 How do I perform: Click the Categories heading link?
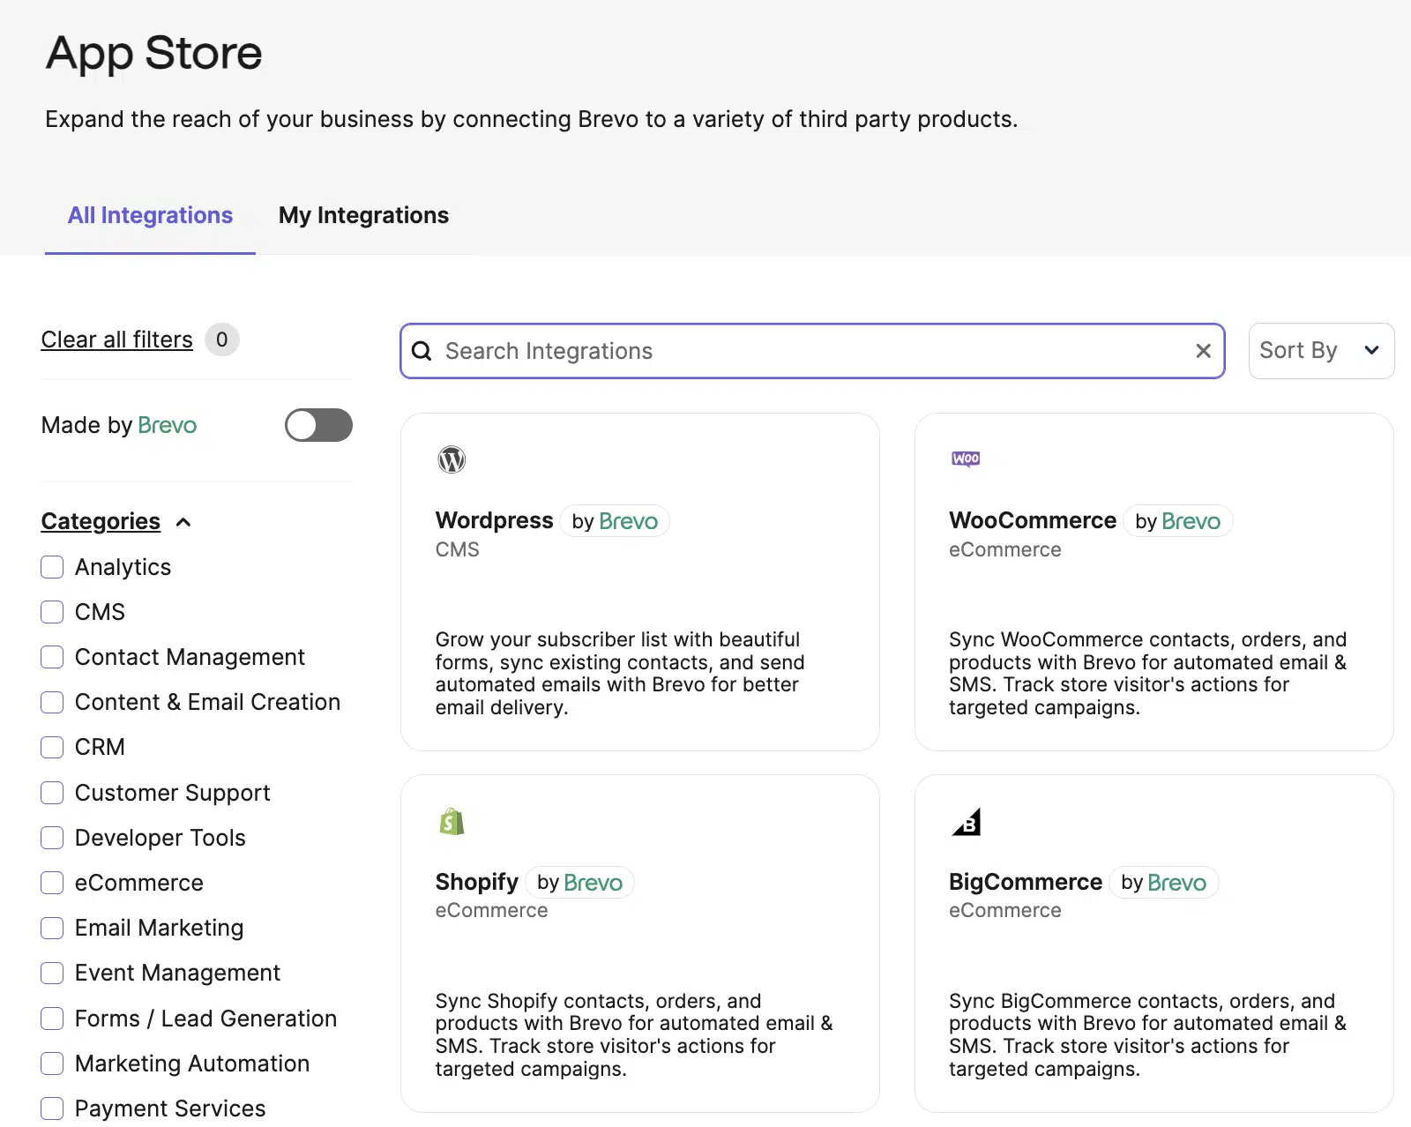point(101,521)
